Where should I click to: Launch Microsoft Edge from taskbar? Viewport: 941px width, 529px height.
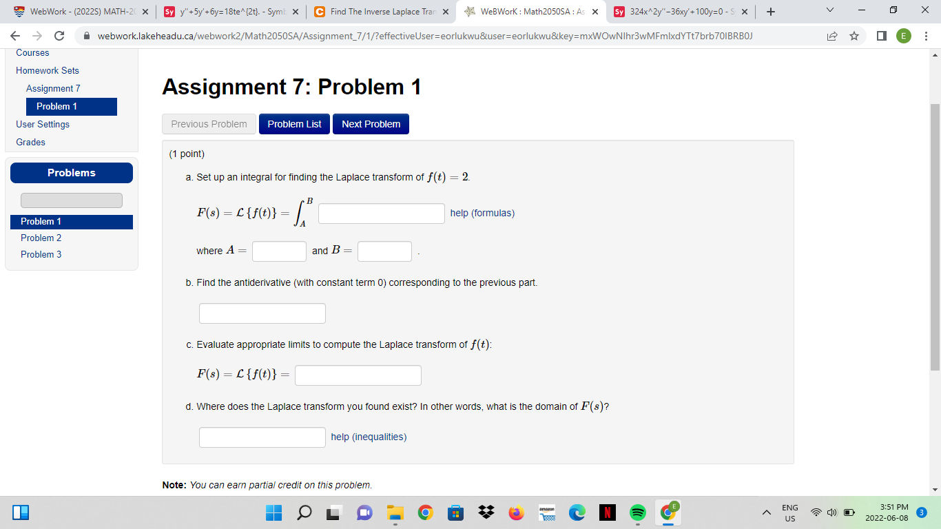pyautogui.click(x=575, y=512)
